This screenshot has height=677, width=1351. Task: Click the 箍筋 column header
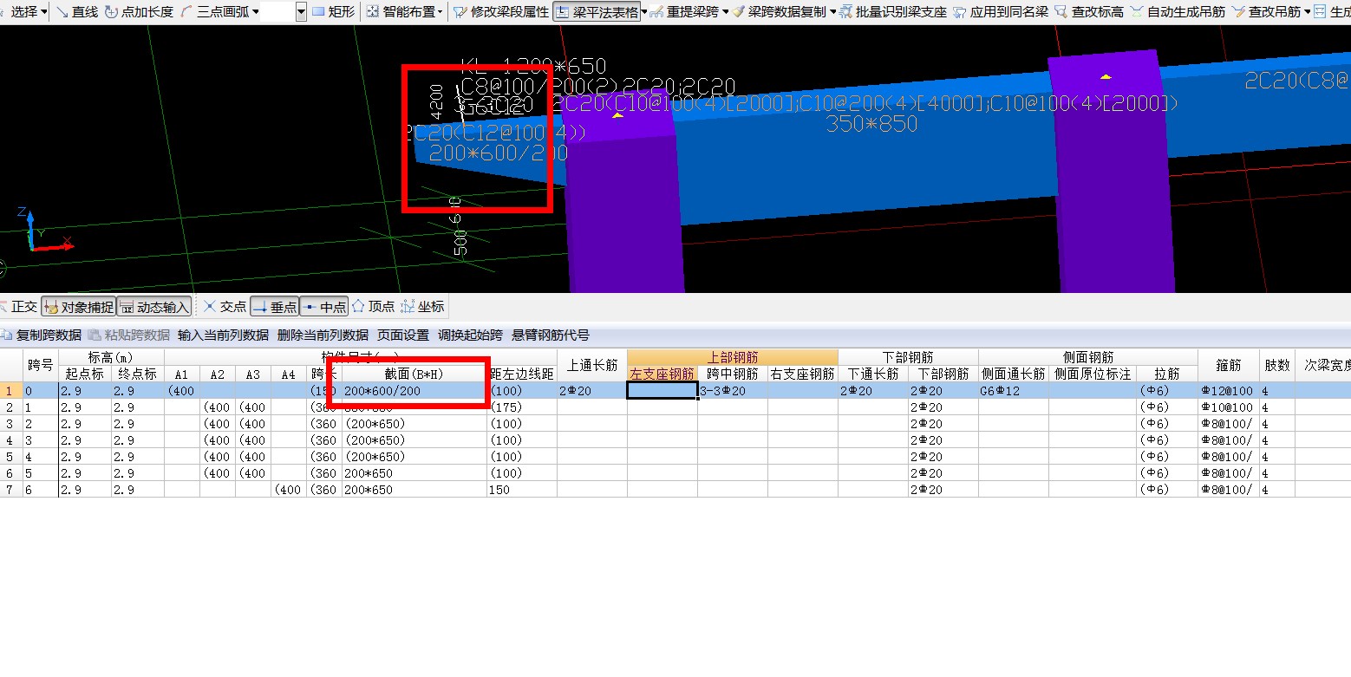[1229, 366]
